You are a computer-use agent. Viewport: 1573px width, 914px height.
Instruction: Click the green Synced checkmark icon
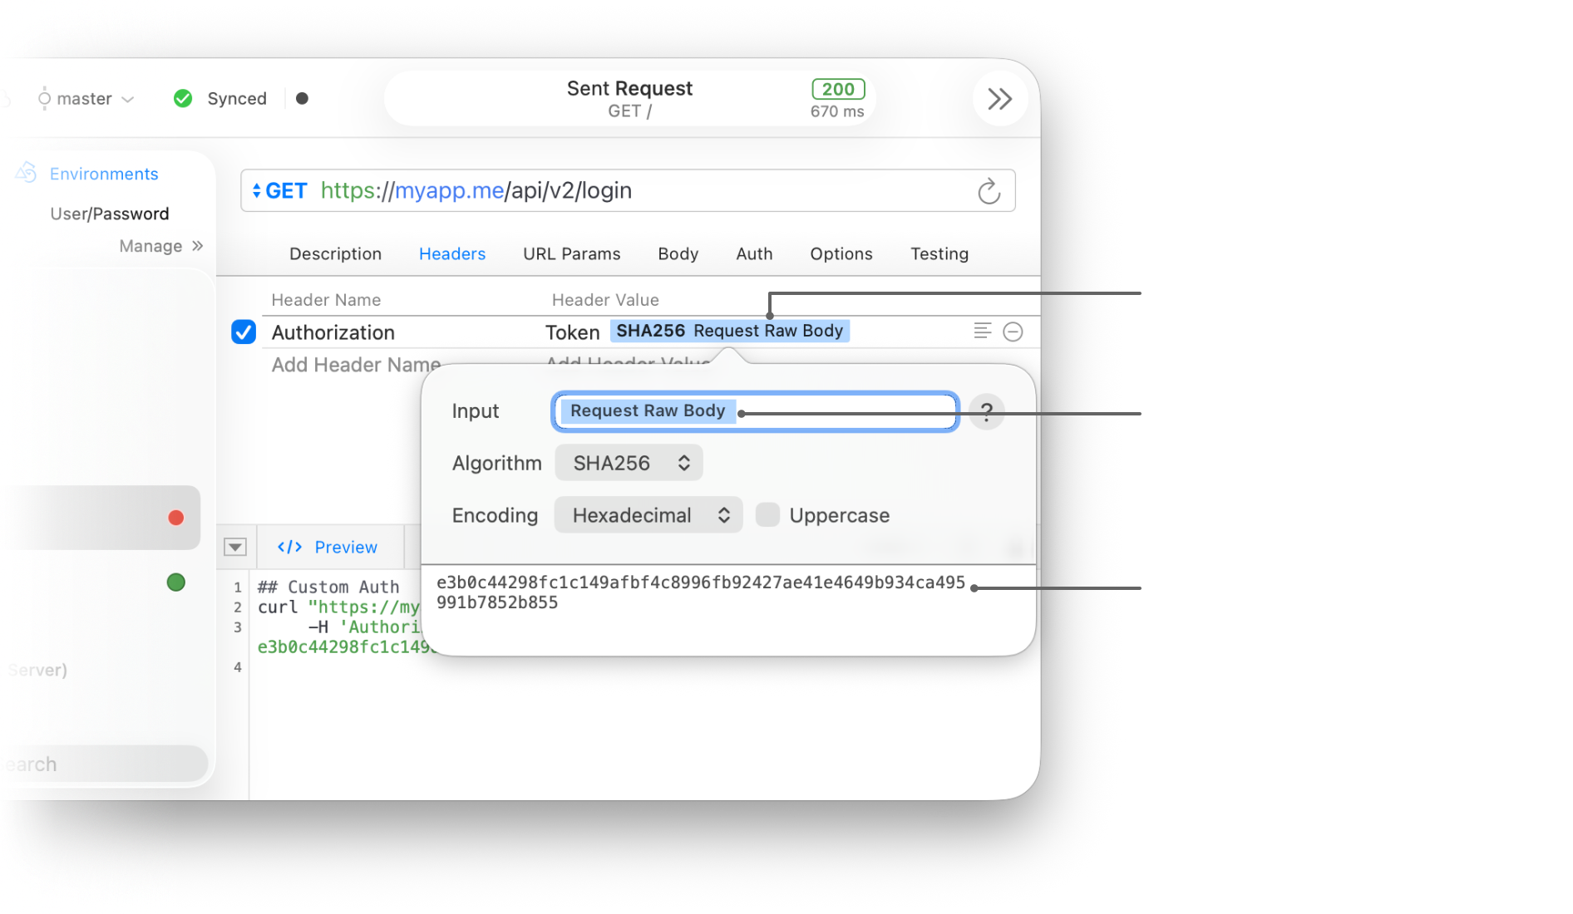point(183,99)
